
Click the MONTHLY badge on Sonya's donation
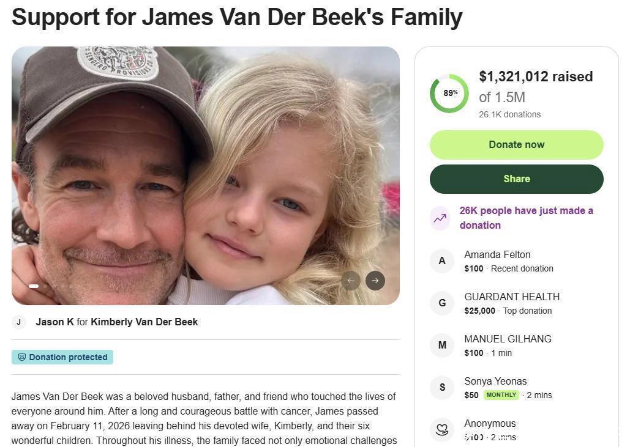501,395
